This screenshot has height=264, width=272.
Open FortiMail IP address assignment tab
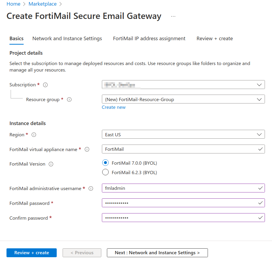coord(149,38)
